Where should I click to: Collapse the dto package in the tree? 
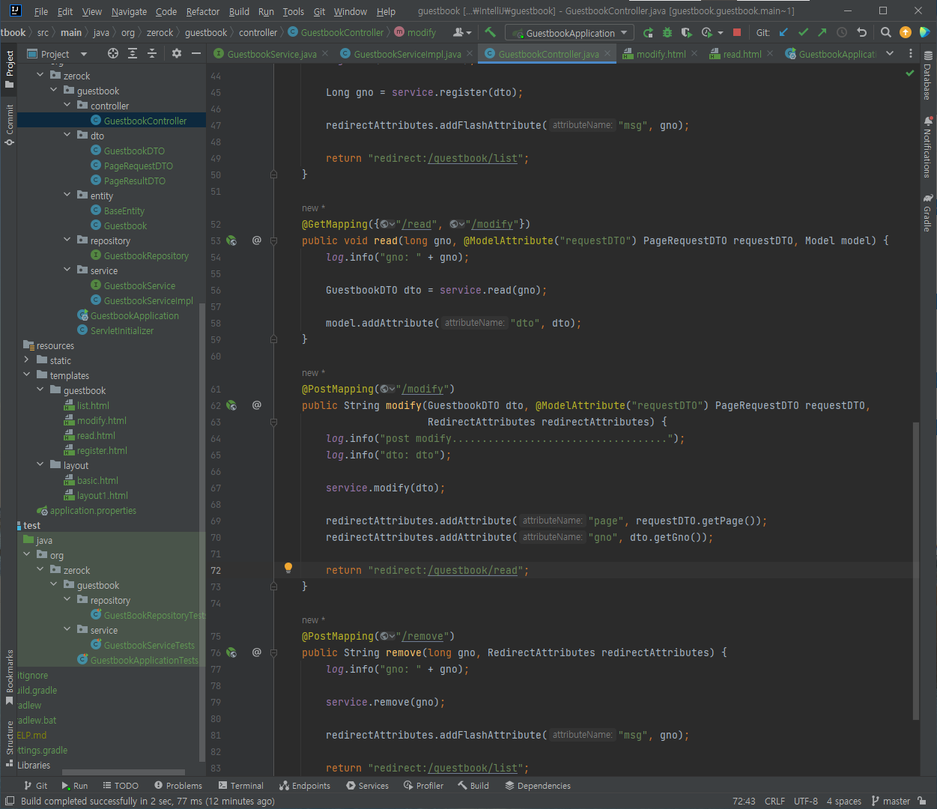click(67, 136)
